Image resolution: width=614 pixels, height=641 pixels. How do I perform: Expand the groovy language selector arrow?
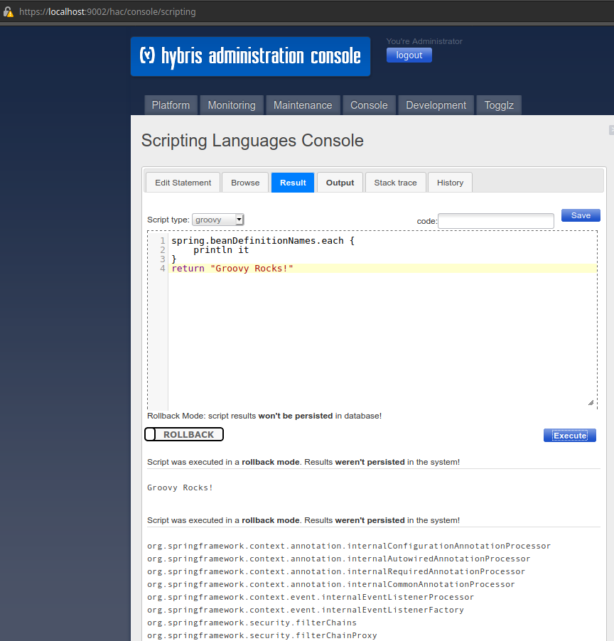click(237, 219)
